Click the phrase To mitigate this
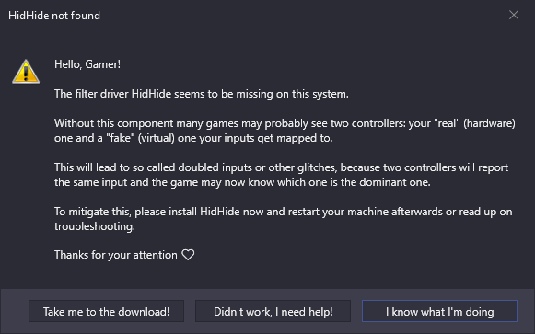Screen dimensions: 535x334 pyautogui.click(x=92, y=212)
